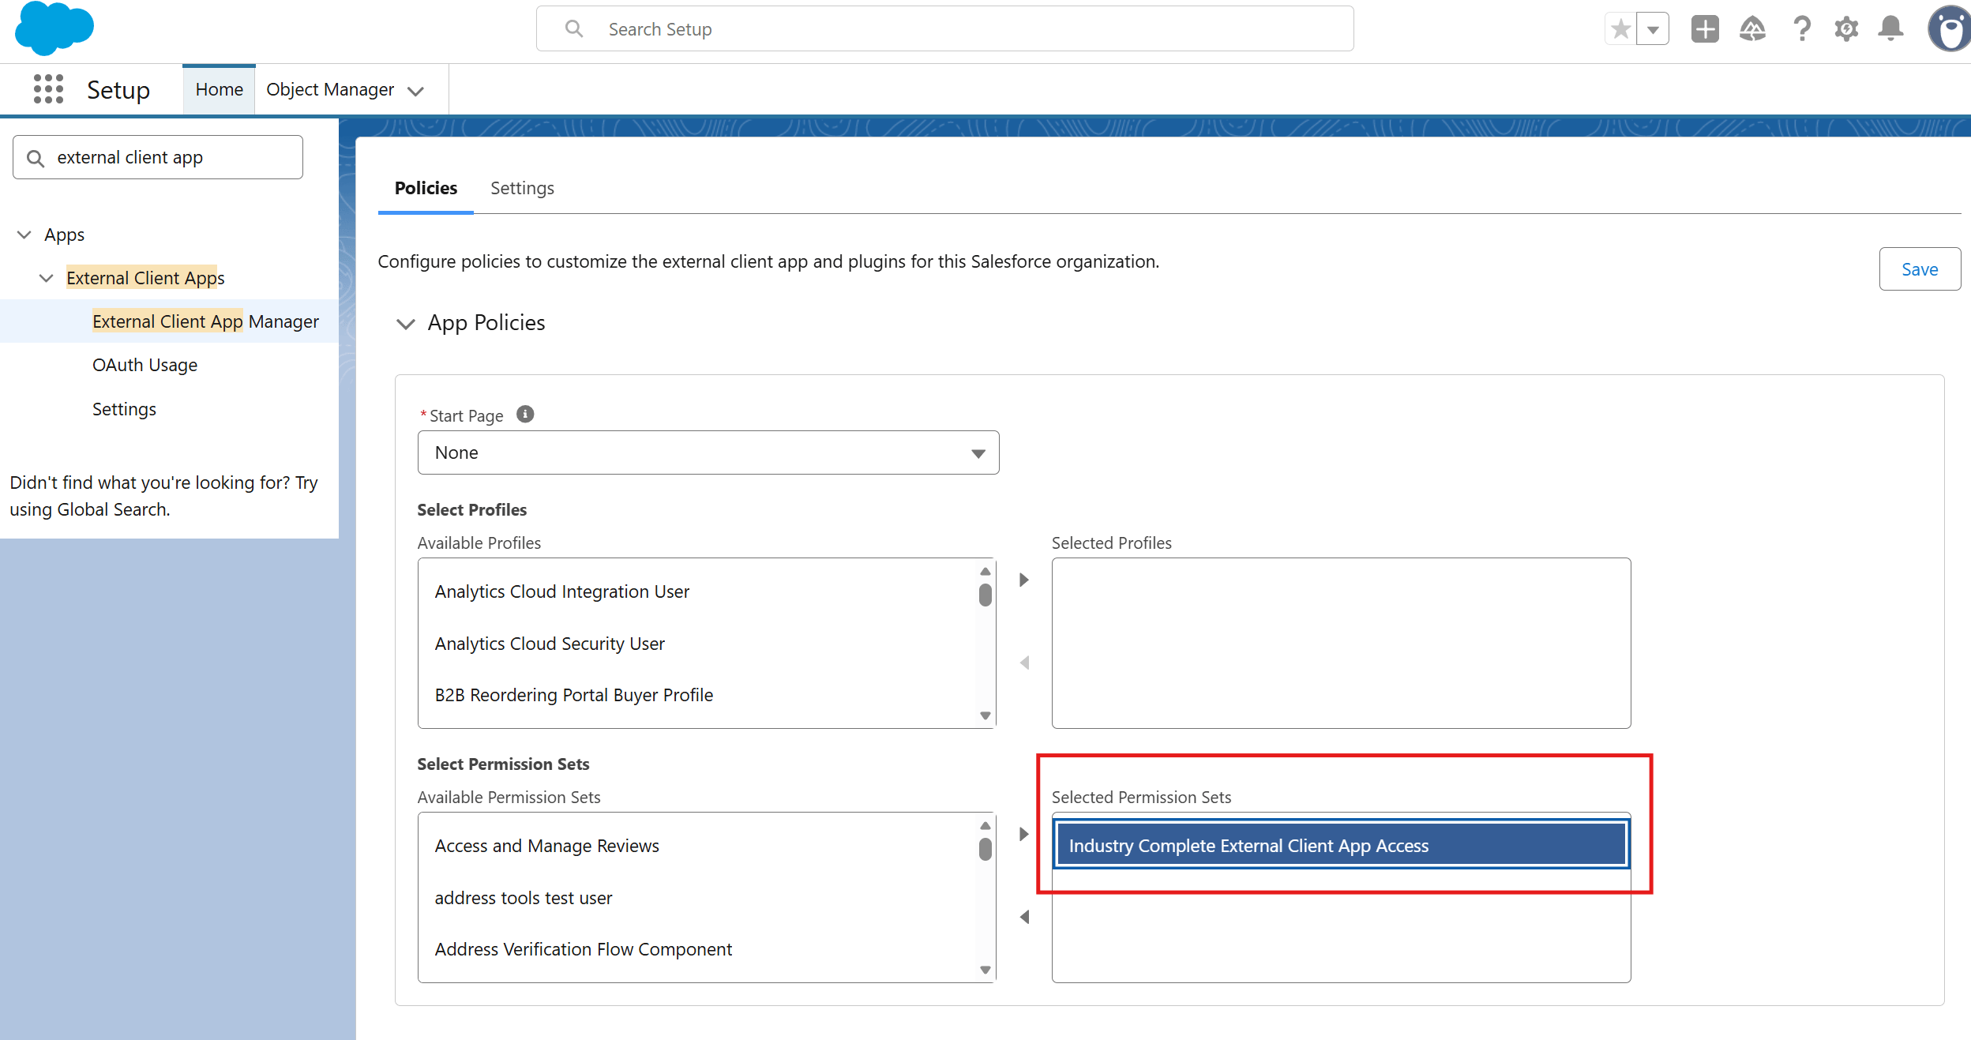Click the Start Page info icon
This screenshot has height=1040, width=1971.
525,415
